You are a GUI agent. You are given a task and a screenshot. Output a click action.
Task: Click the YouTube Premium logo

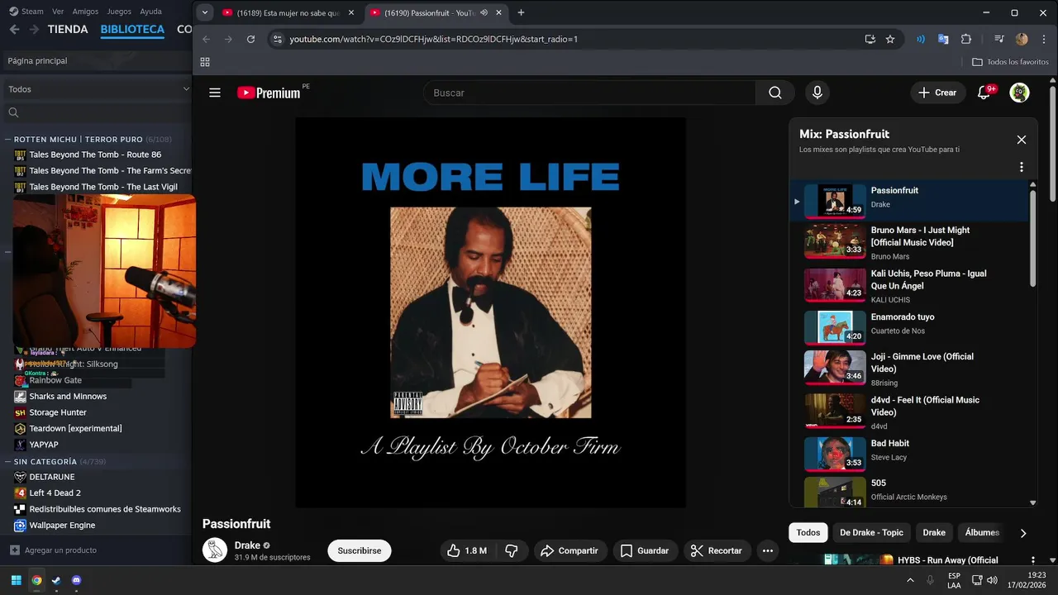[269, 93]
